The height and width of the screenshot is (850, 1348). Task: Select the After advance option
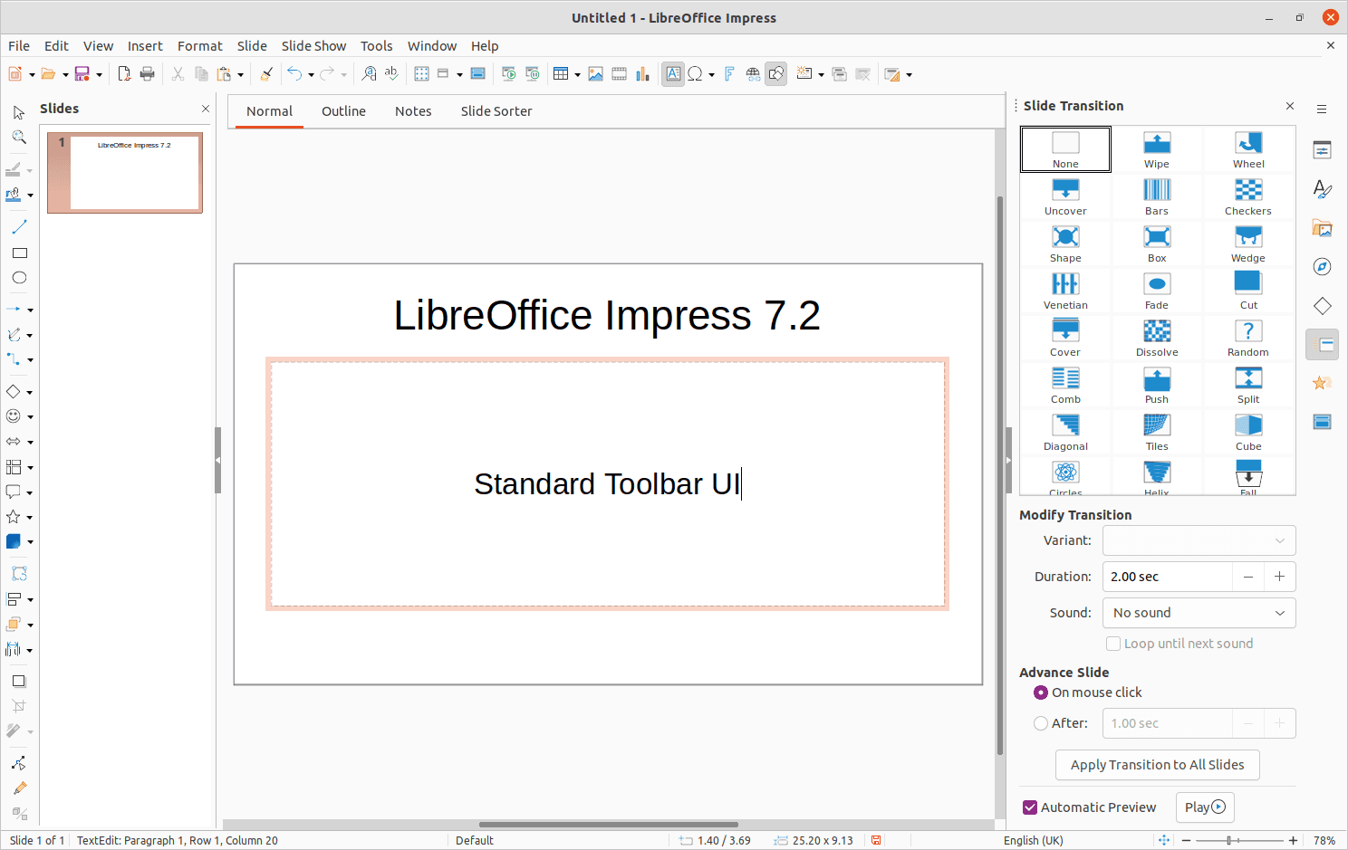1041,723
